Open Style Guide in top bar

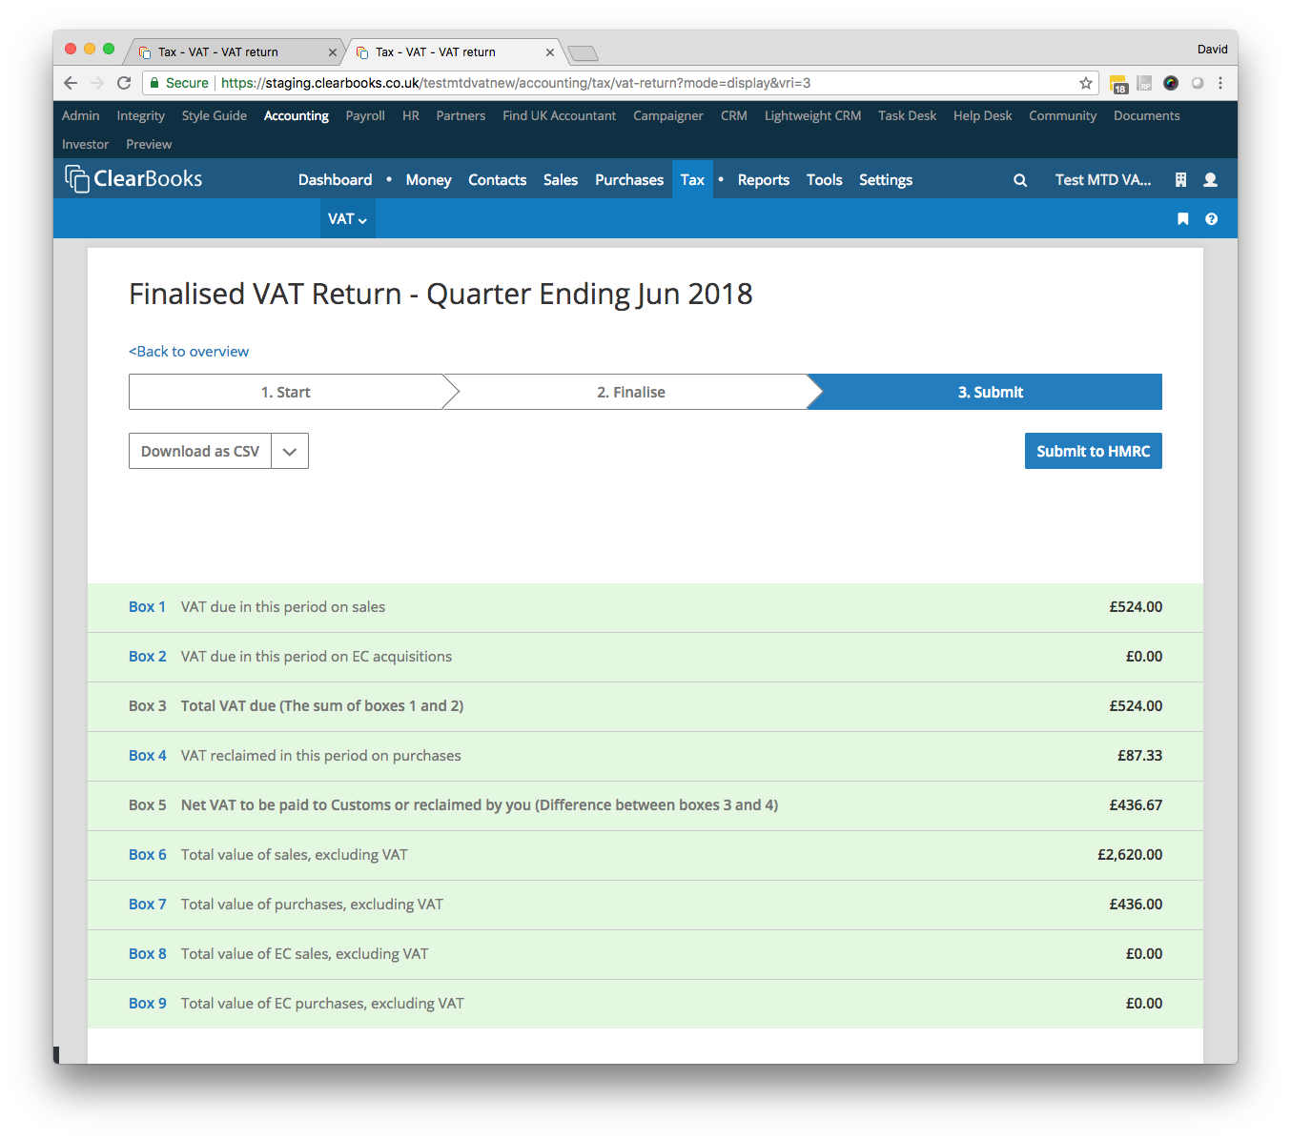215,115
